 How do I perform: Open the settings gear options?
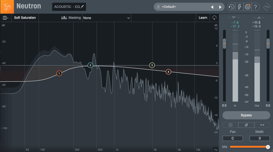(247, 7)
